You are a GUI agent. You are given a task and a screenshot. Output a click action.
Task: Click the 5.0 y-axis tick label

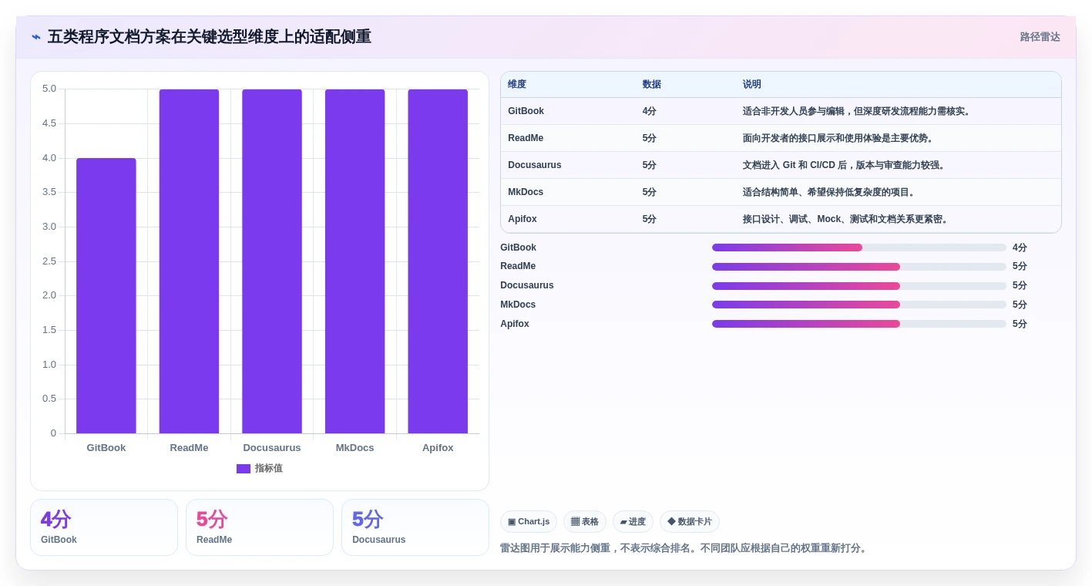coord(49,89)
